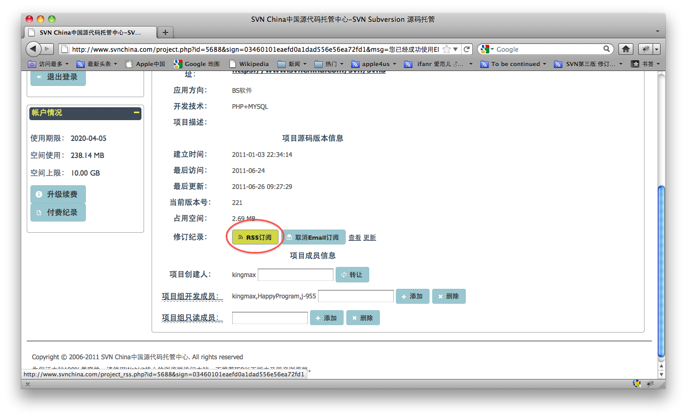Select 10.00 GB space limit value

tap(85, 173)
